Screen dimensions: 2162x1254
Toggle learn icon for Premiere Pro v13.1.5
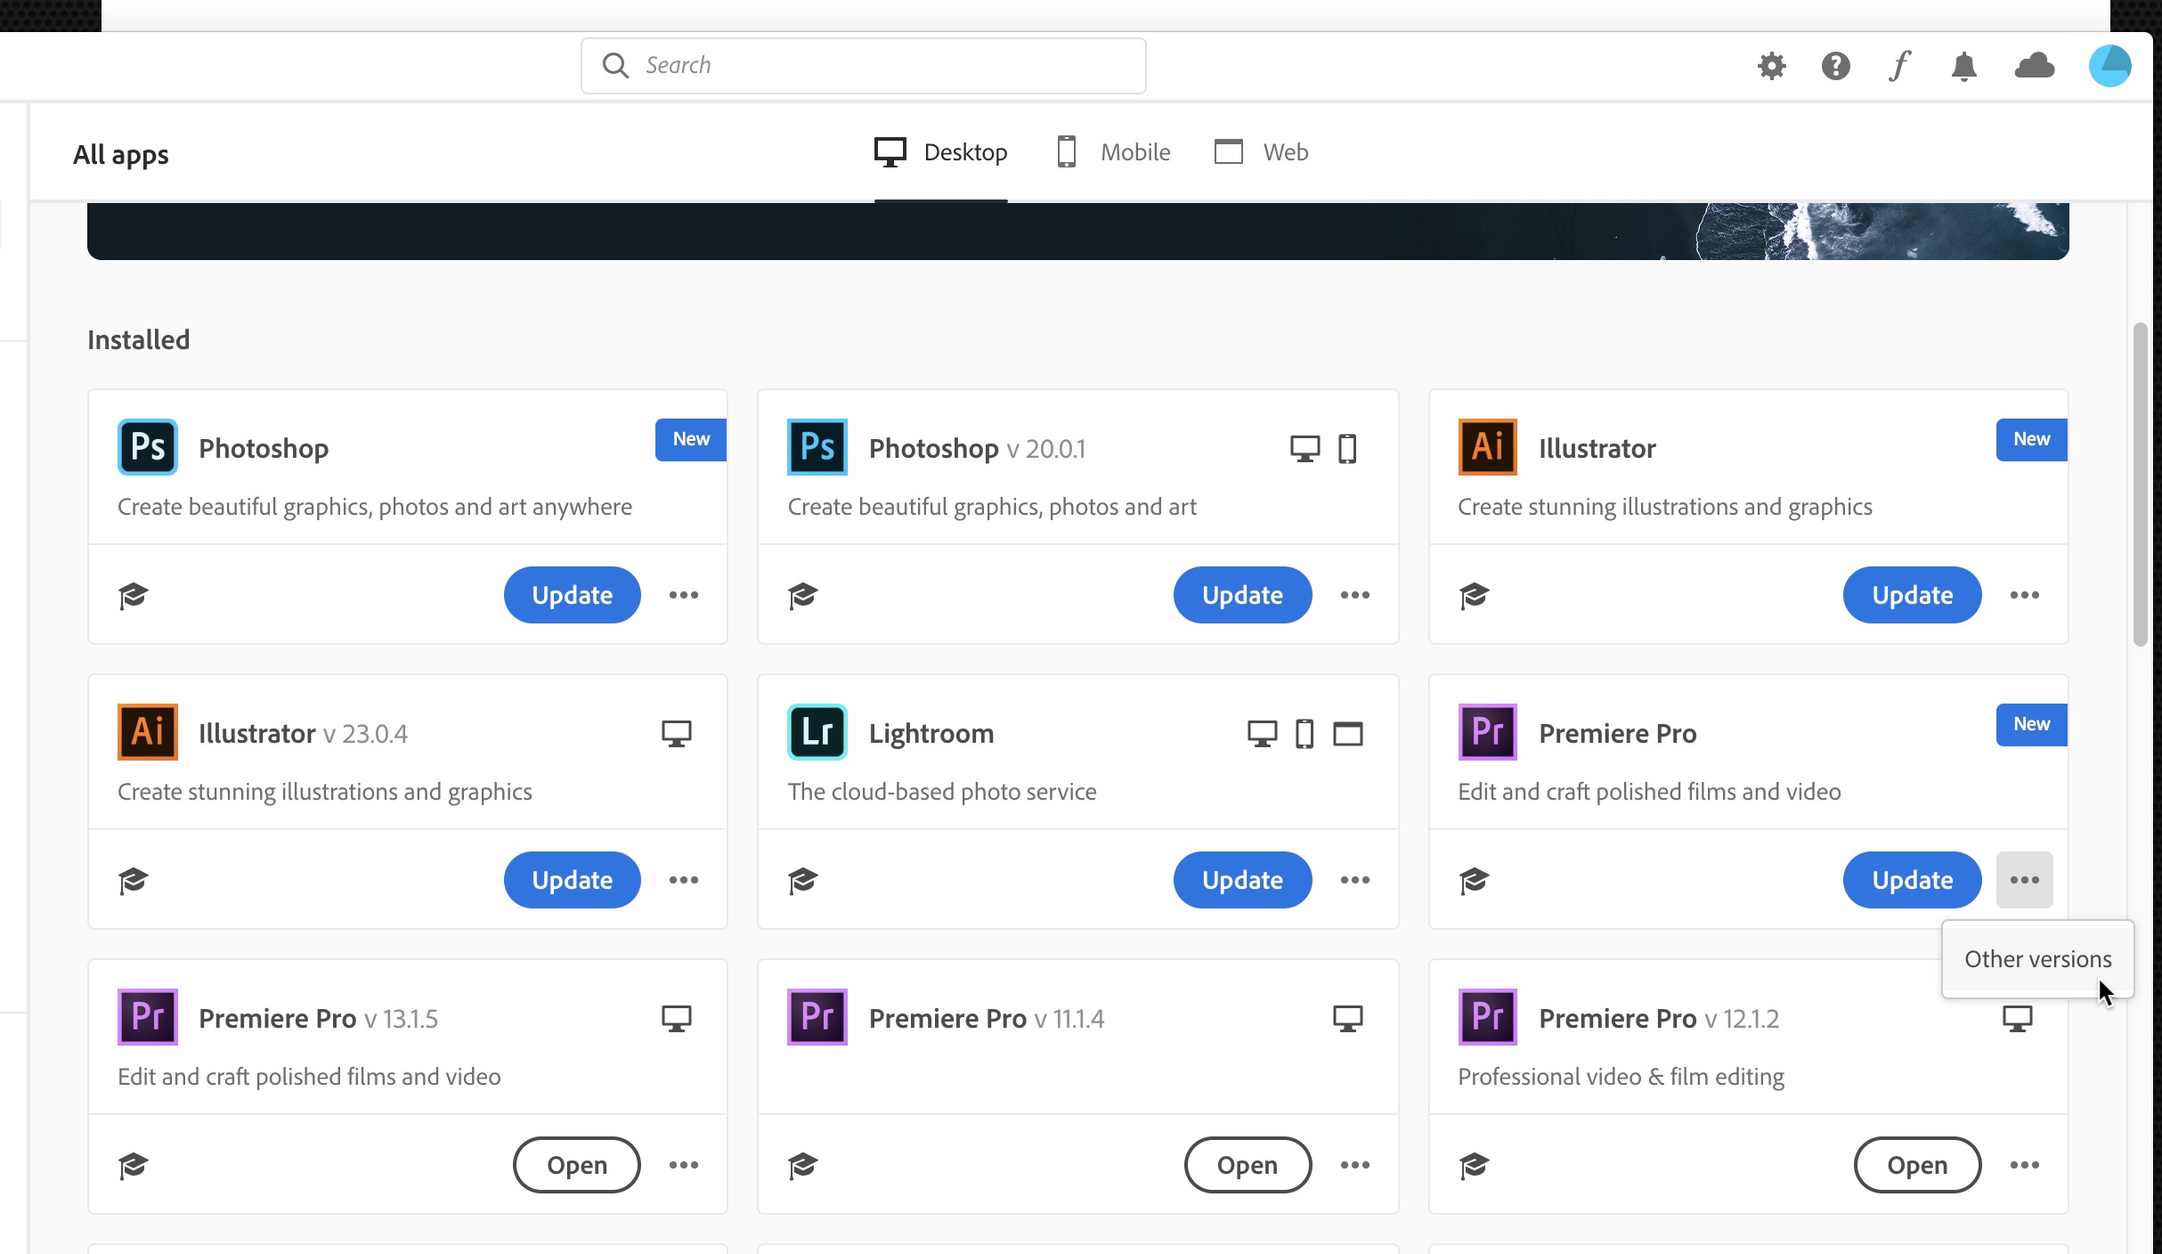click(133, 1164)
